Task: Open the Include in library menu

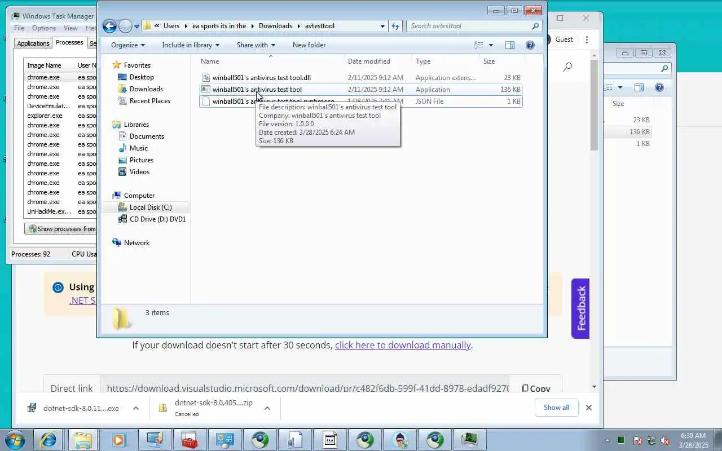Action: tap(191, 45)
